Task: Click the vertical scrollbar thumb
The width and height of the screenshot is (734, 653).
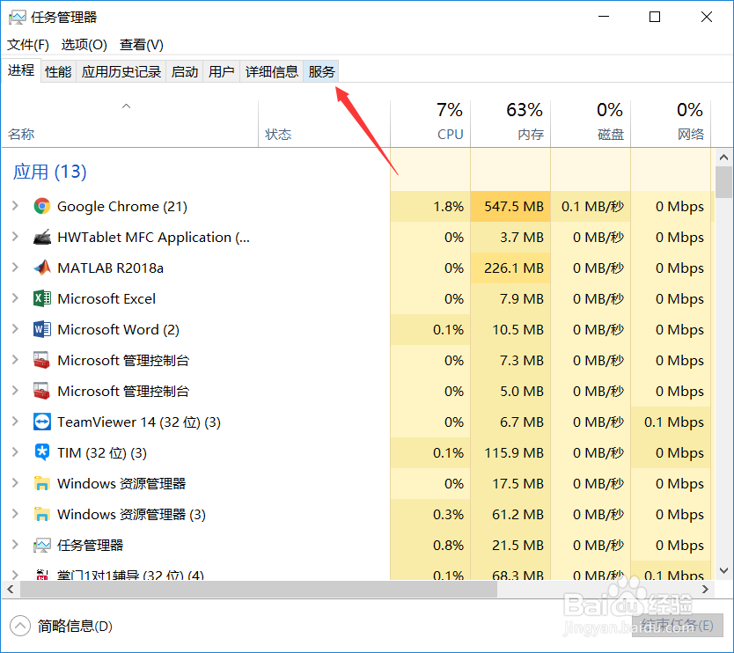Action: [x=723, y=182]
